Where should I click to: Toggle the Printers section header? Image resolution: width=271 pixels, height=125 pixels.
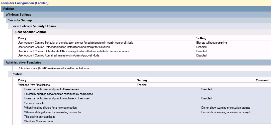17,74
